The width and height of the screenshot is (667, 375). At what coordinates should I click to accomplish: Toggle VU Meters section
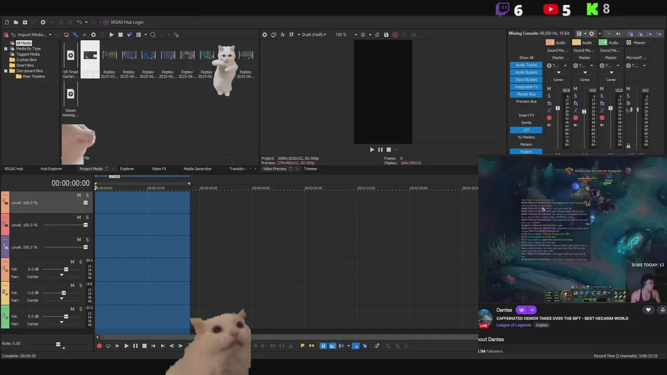(x=526, y=137)
